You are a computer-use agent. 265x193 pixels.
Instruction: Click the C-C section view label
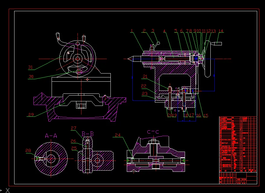(x=153, y=132)
